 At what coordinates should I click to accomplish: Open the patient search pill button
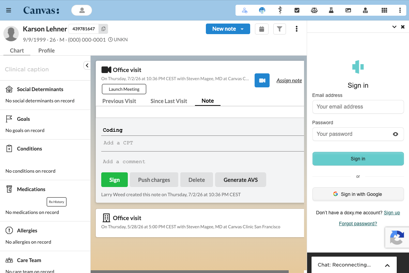click(x=82, y=10)
